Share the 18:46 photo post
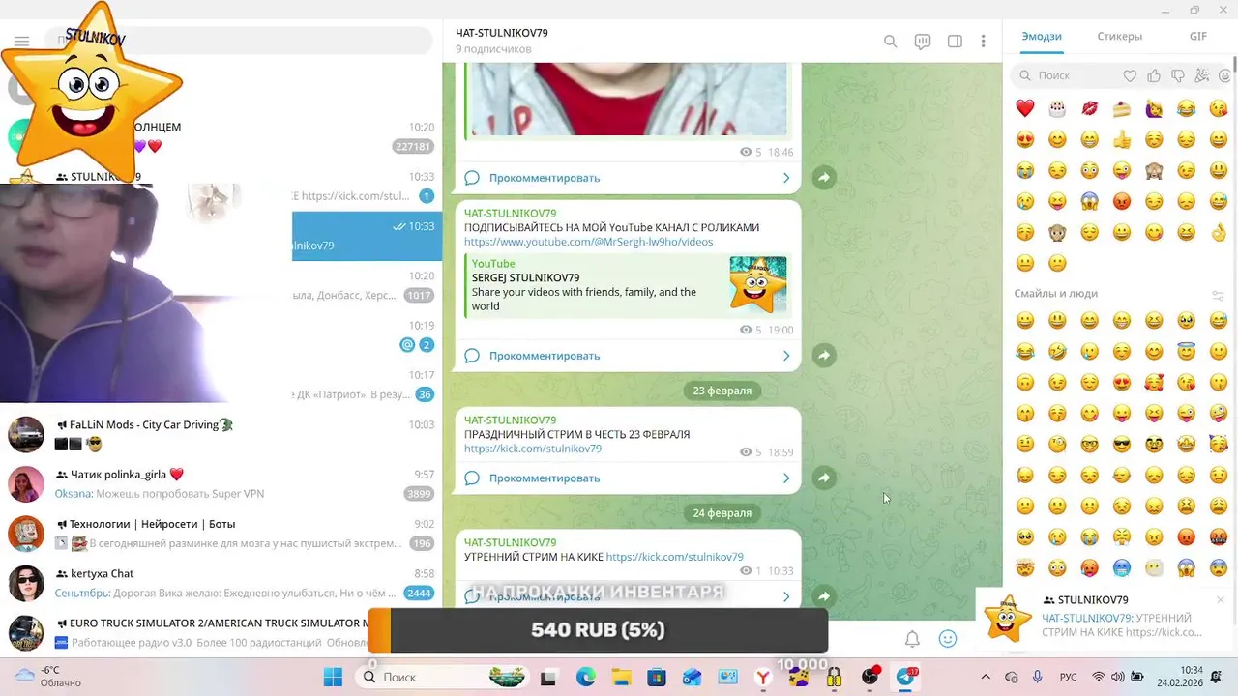 pyautogui.click(x=823, y=178)
